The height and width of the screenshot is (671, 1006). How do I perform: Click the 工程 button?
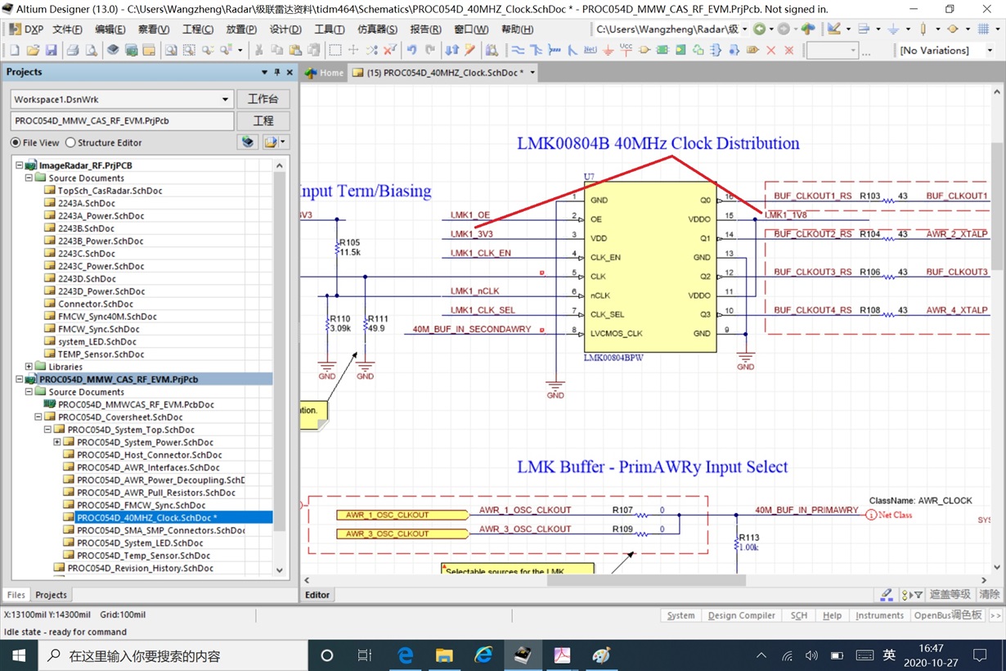[x=263, y=121]
